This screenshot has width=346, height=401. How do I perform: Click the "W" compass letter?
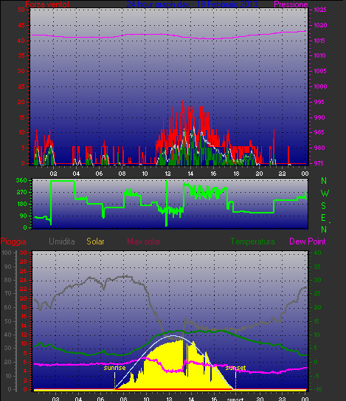point(325,193)
